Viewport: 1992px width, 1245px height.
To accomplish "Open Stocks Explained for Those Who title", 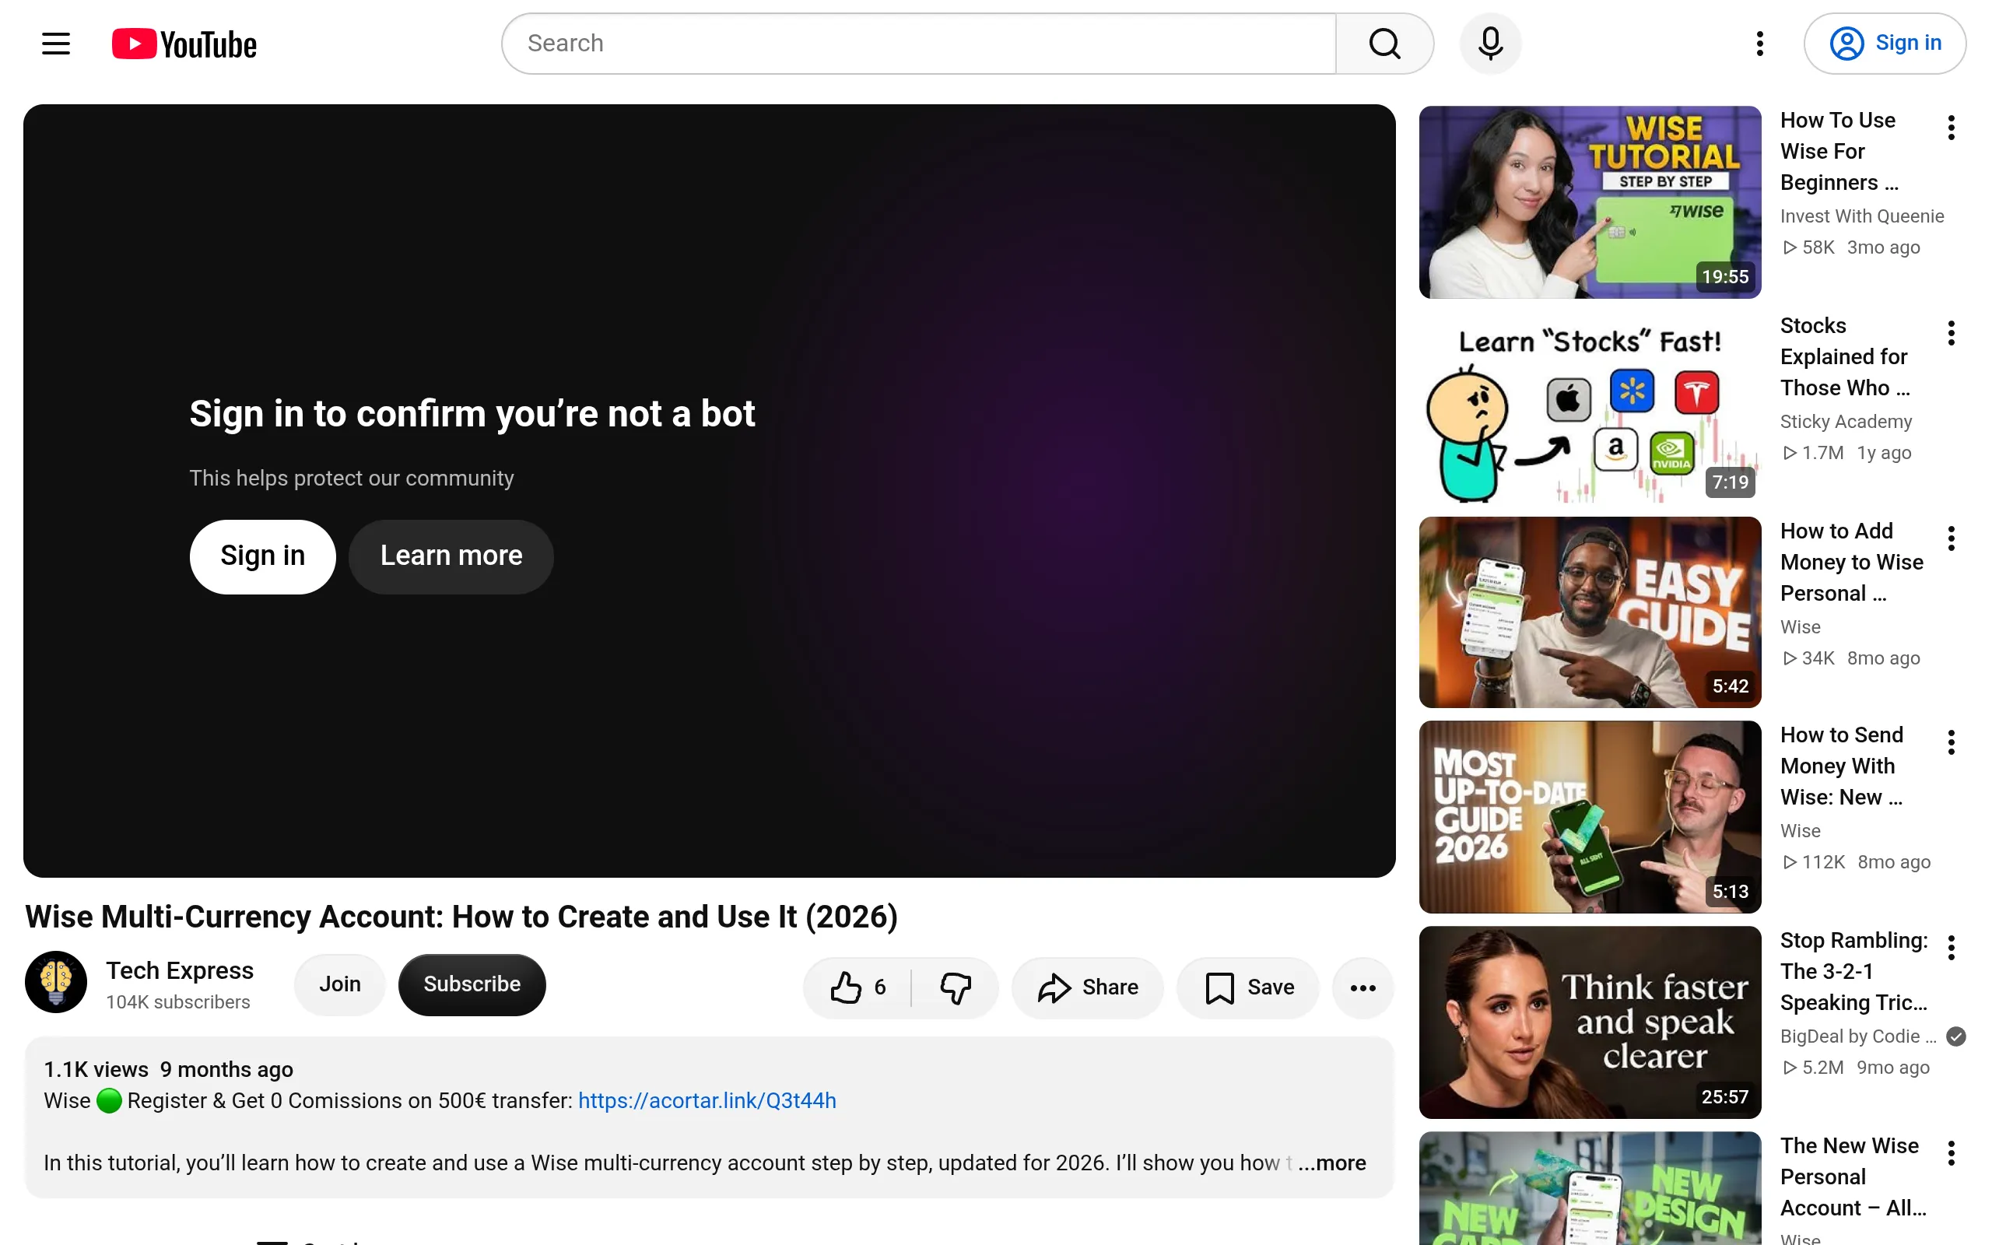I will click(x=1845, y=356).
